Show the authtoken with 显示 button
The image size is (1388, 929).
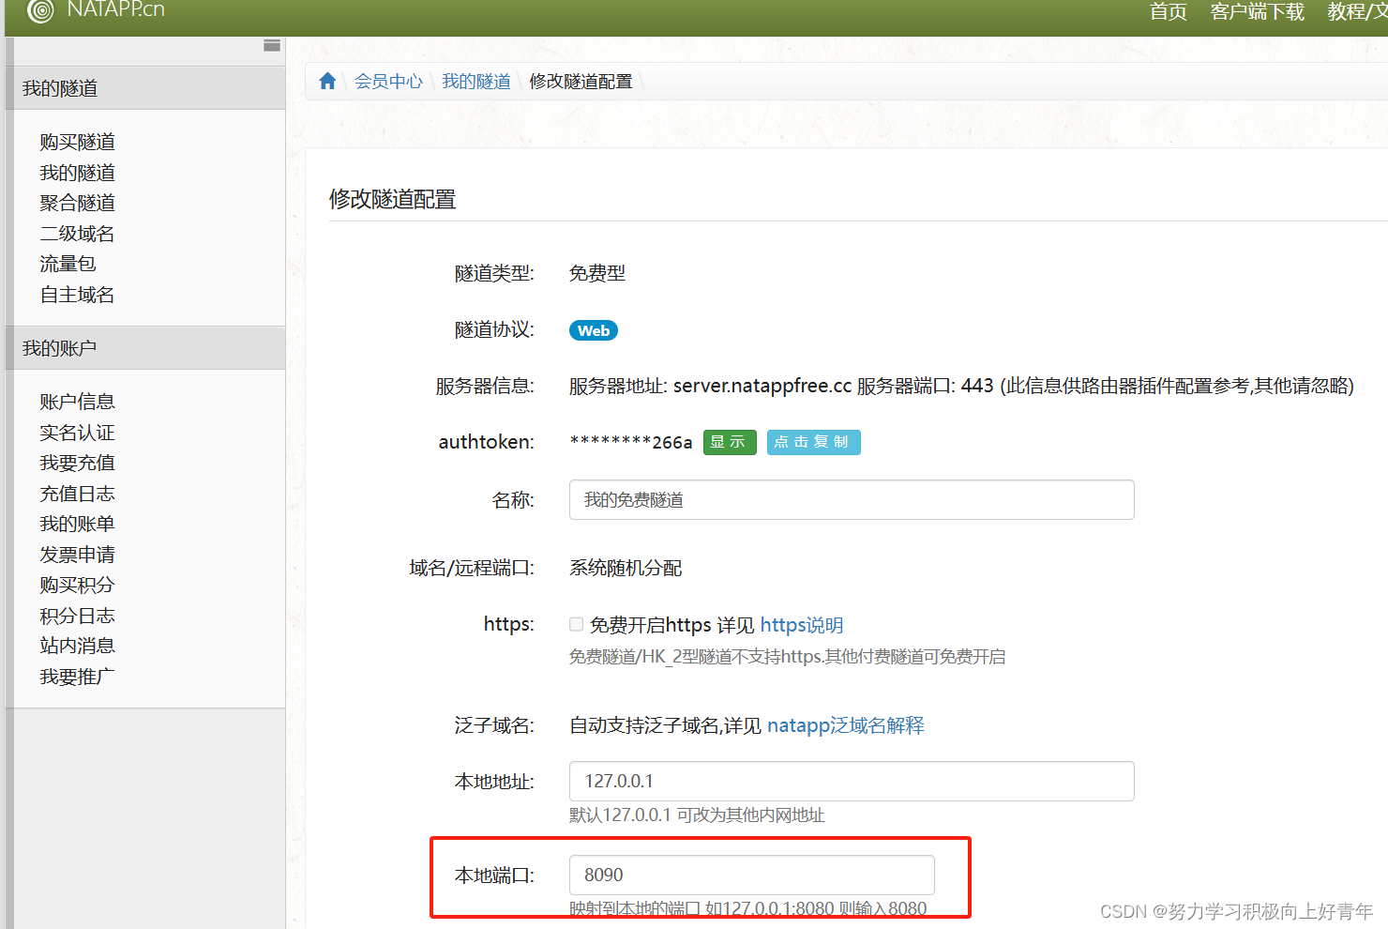tap(730, 442)
